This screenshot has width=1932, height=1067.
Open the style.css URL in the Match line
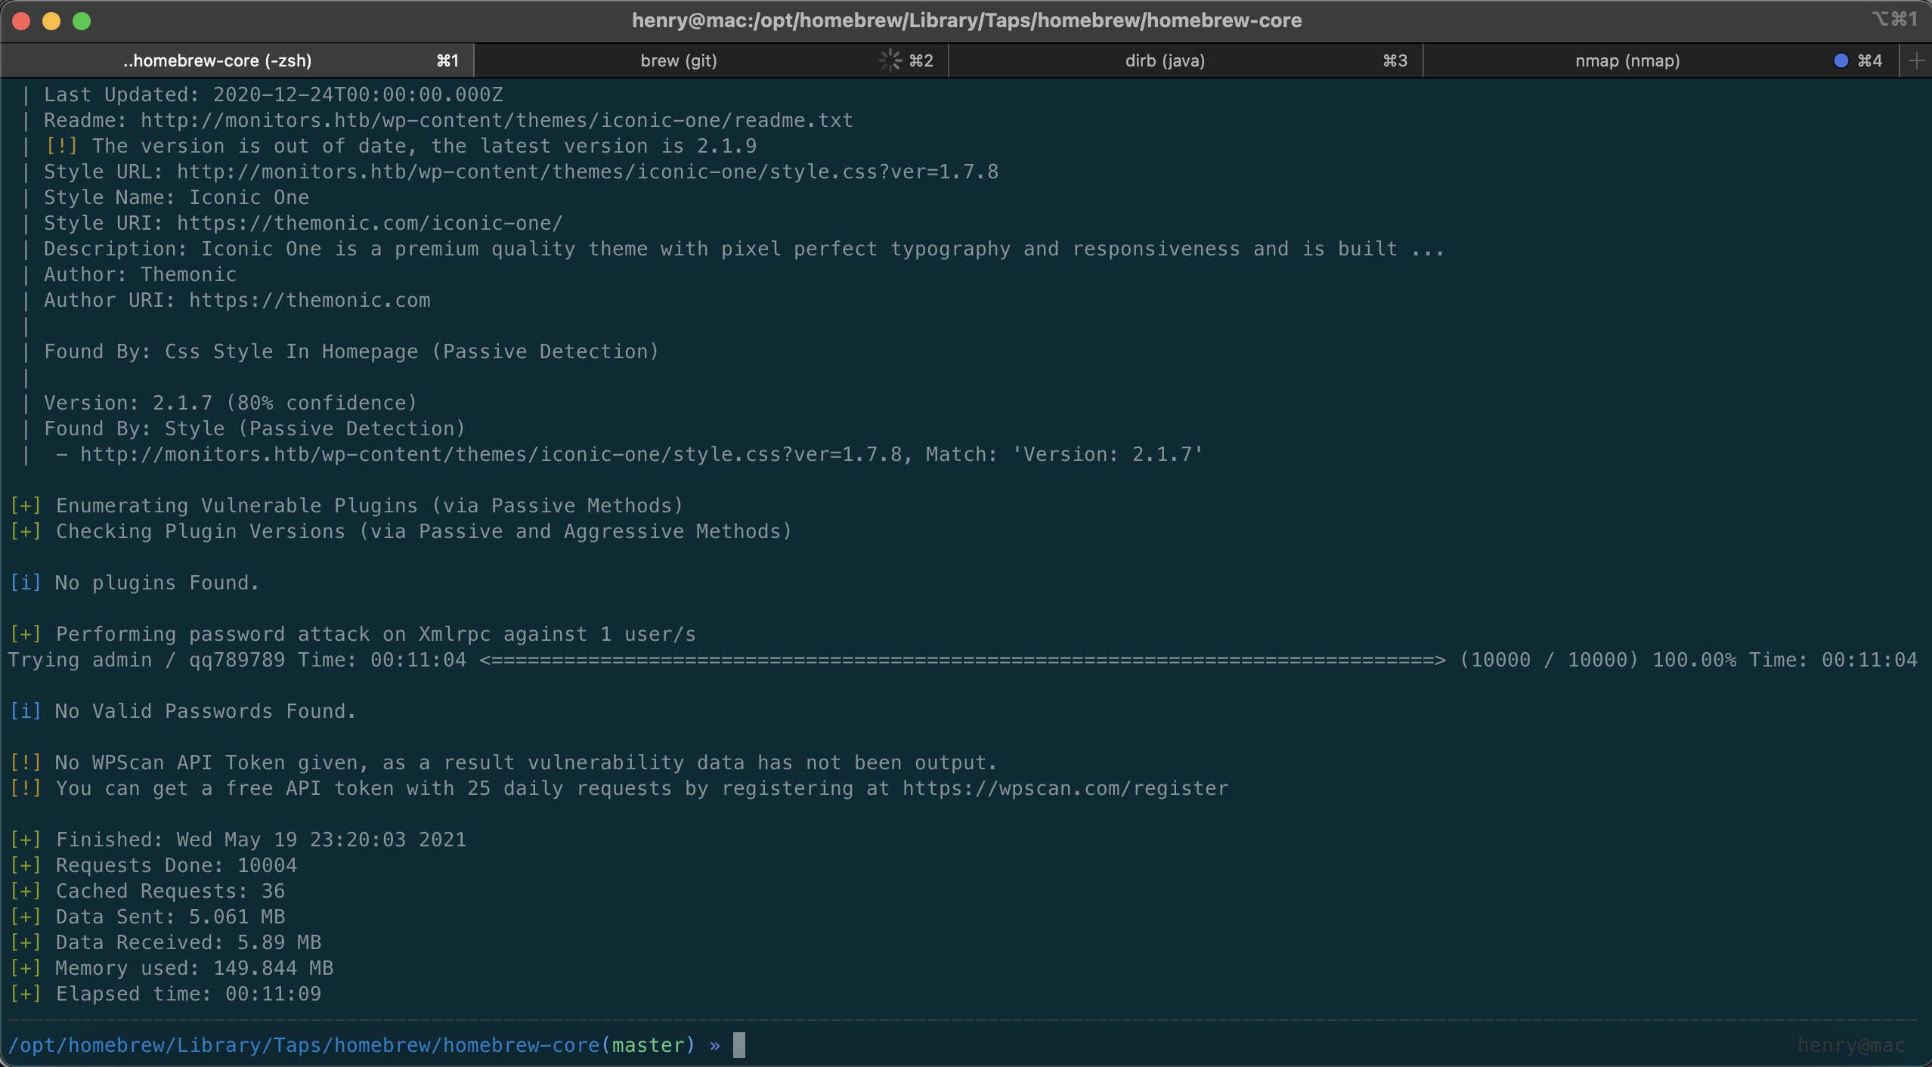point(491,454)
